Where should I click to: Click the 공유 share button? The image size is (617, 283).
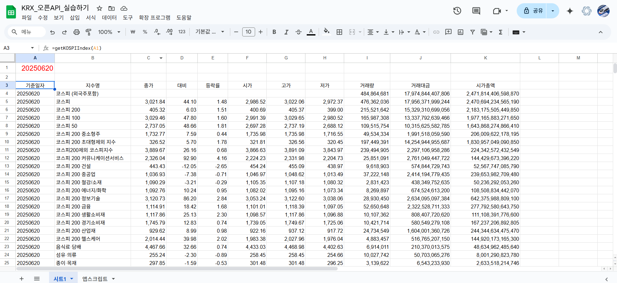(532, 11)
